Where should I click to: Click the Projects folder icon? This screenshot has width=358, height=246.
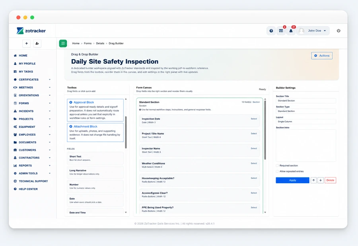click(x=15, y=119)
